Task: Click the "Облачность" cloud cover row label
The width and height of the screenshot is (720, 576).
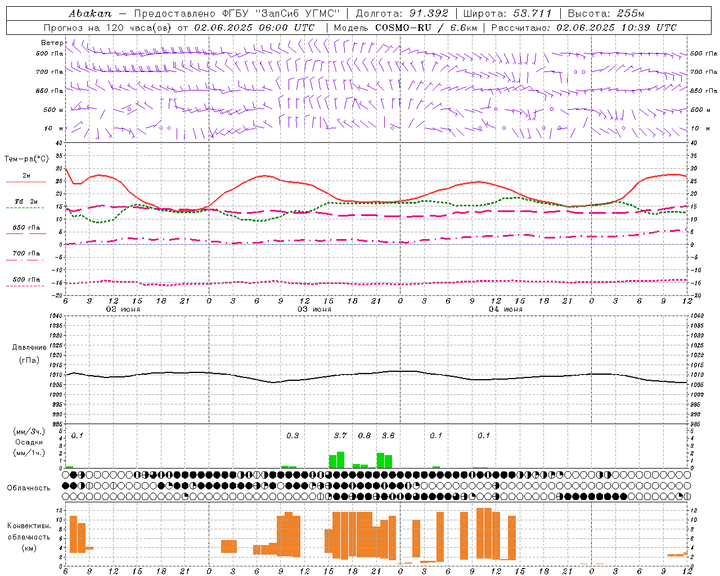Action: point(29,488)
